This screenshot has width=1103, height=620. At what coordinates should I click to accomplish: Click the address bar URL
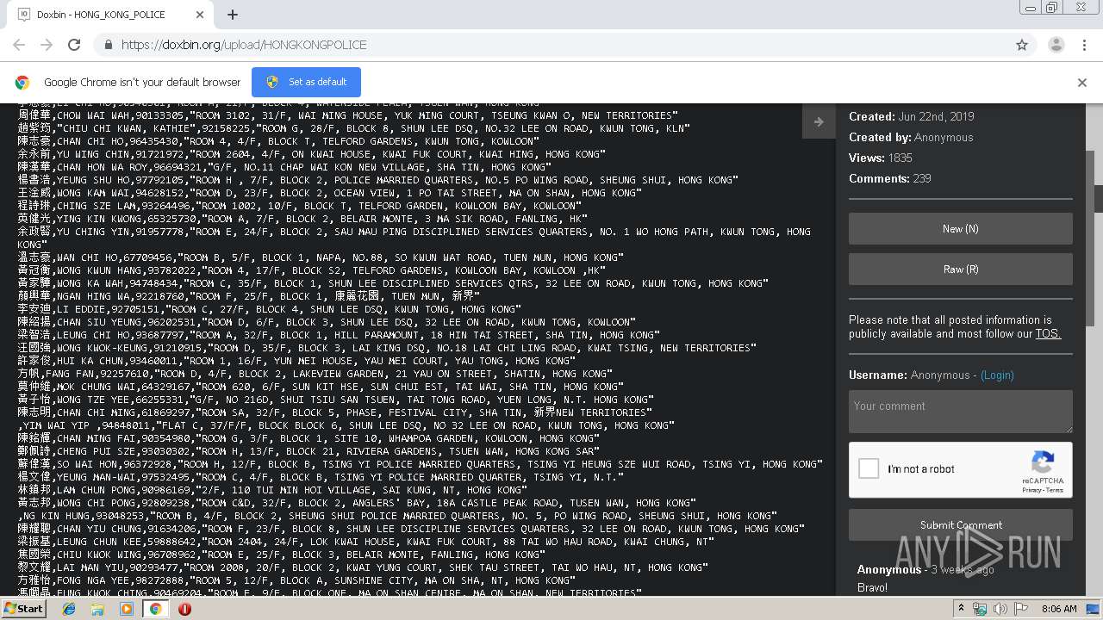(x=244, y=45)
